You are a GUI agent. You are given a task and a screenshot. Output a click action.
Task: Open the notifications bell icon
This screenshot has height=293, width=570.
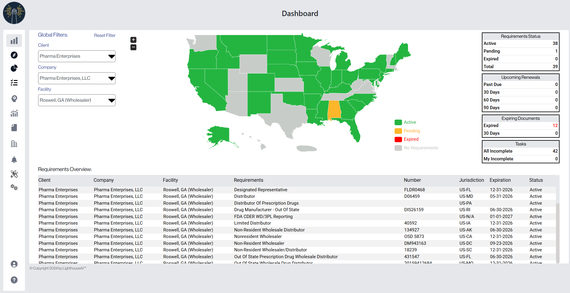14,160
